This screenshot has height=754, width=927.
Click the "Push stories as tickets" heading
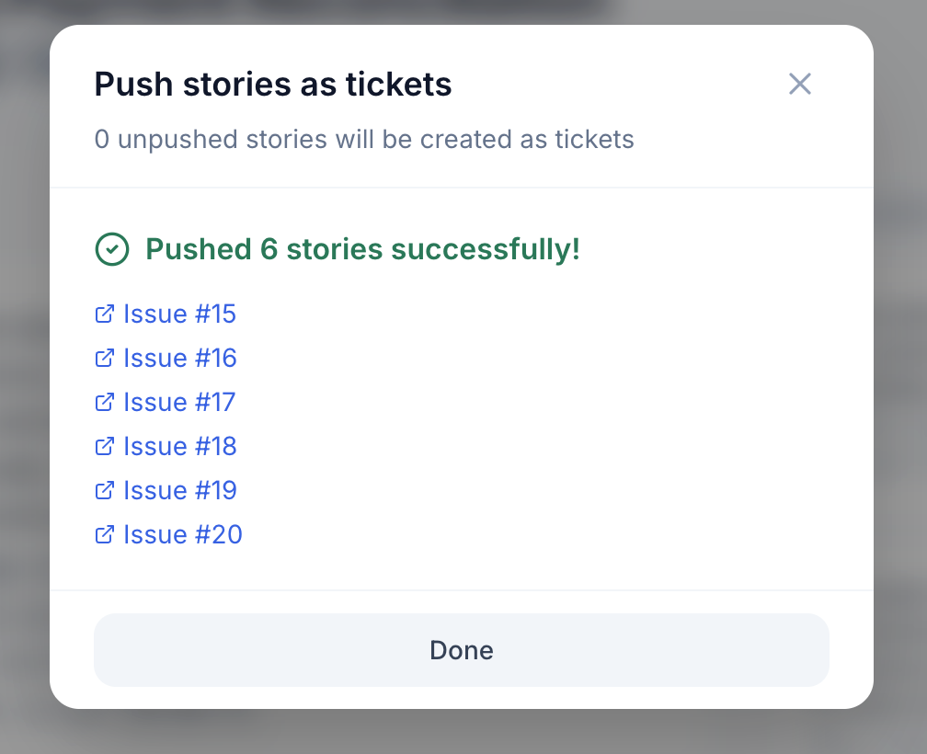[x=273, y=85]
